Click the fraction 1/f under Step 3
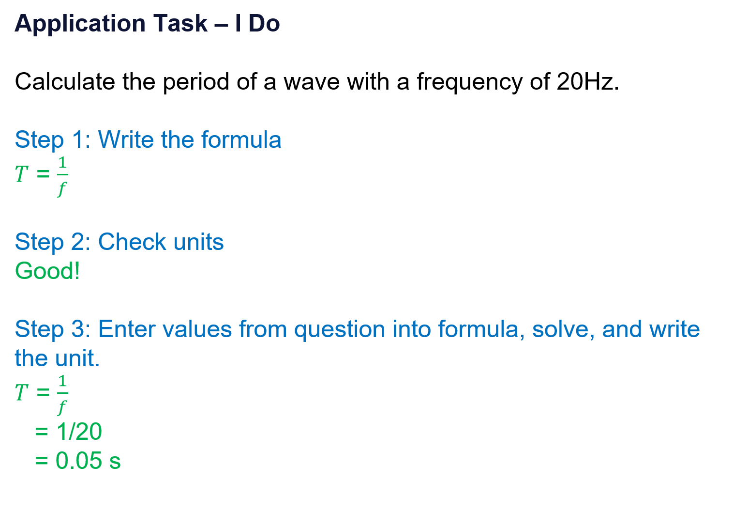This screenshot has height=512, width=733. coord(62,393)
